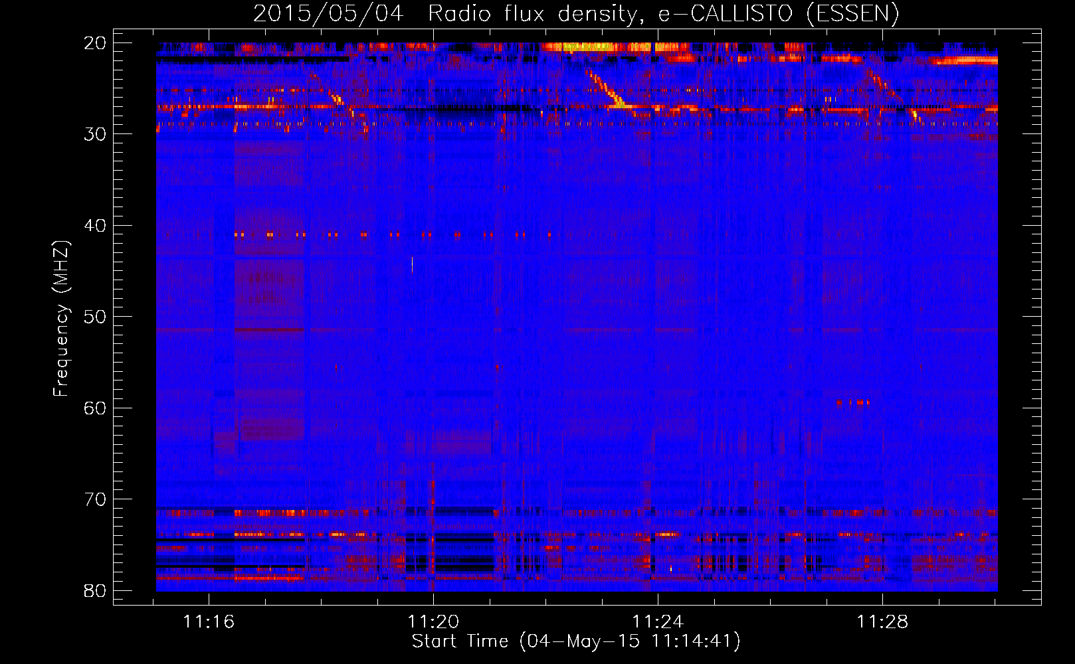Click the 11:24 time tick label
Image resolution: width=1075 pixels, height=664 pixels.
click(x=658, y=622)
